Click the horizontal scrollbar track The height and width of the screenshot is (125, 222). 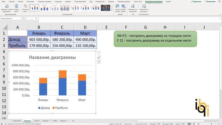click(x=178, y=121)
